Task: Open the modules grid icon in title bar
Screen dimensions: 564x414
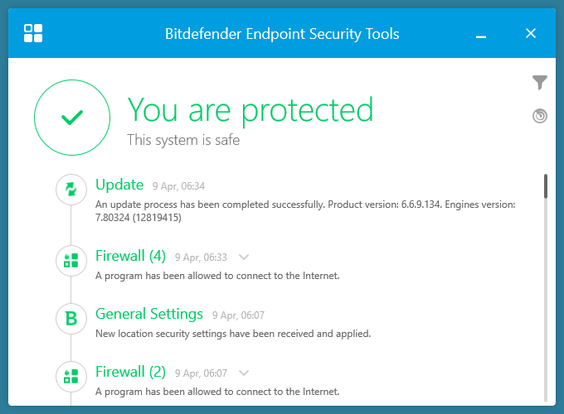Action: click(x=33, y=34)
